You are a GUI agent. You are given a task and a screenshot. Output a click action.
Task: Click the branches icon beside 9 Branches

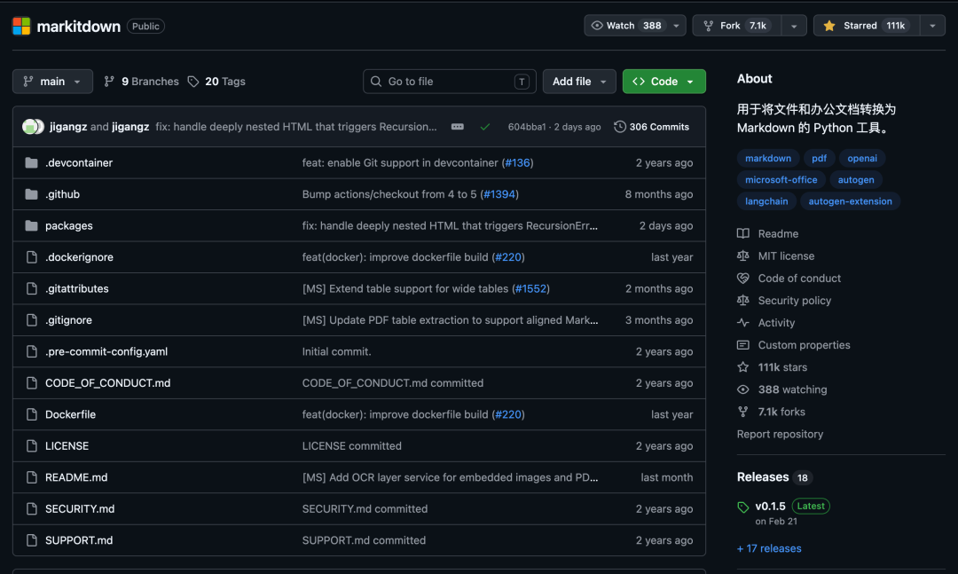click(109, 82)
